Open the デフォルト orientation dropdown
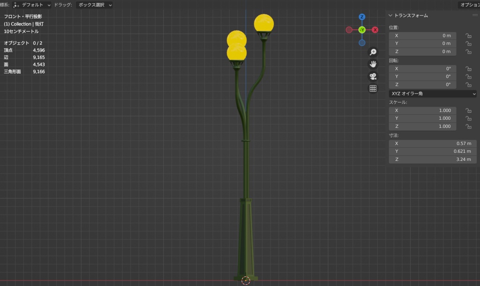Image resolution: width=480 pixels, height=286 pixels. (x=32, y=5)
